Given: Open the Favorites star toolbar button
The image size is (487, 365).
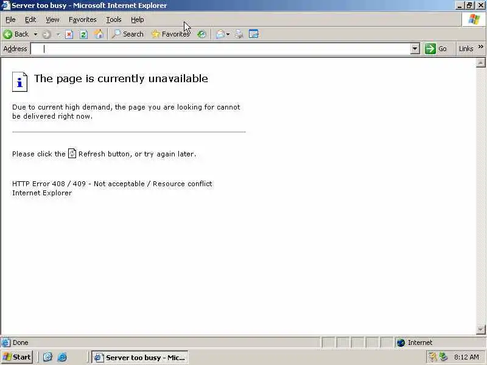Looking at the screenshot, I should tap(170, 34).
